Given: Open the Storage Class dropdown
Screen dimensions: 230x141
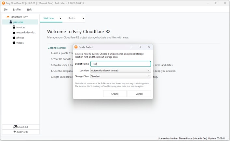Looking at the screenshot, I should point(121,76).
